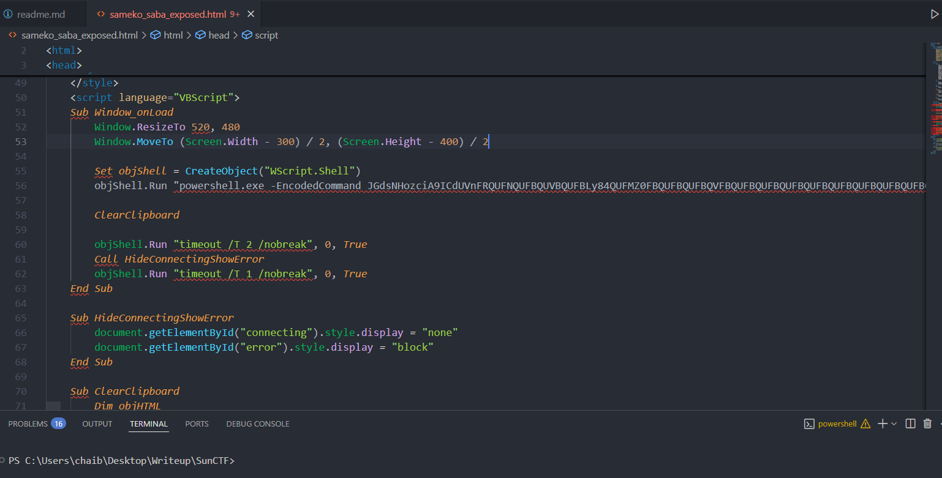Click Dim objHTML on line 71

coord(127,406)
